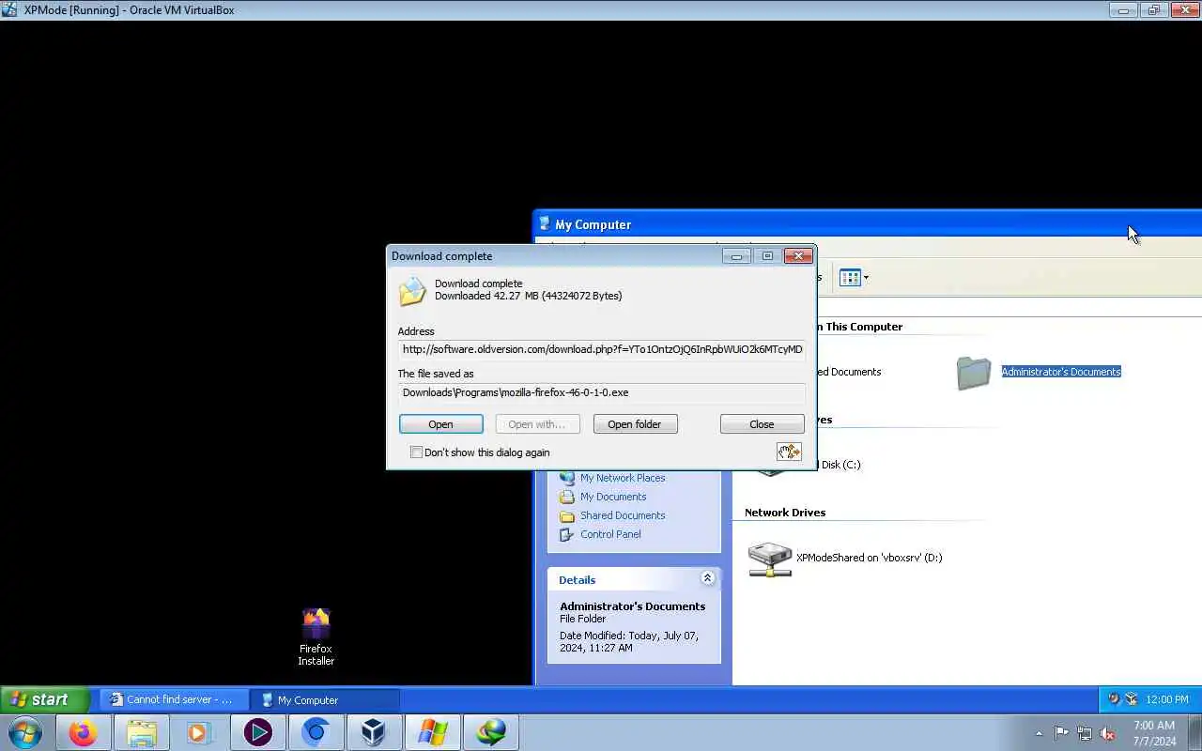Click the Network Drives group header
The width and height of the screenshot is (1202, 751).
785,513
